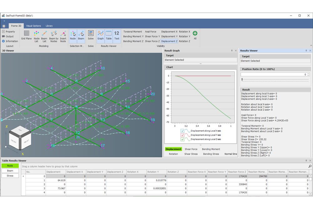The image size is (313, 209).
Task: Click the view cube in 3D Viewer
Action: (x=20, y=138)
